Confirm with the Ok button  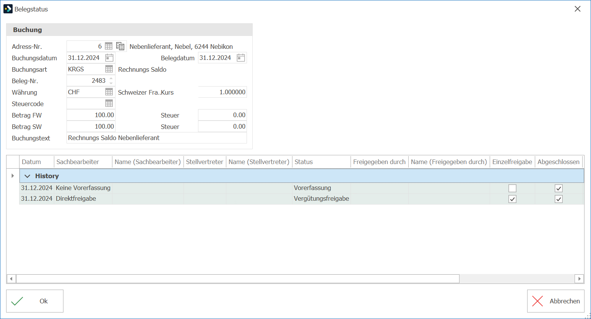pyautogui.click(x=35, y=301)
